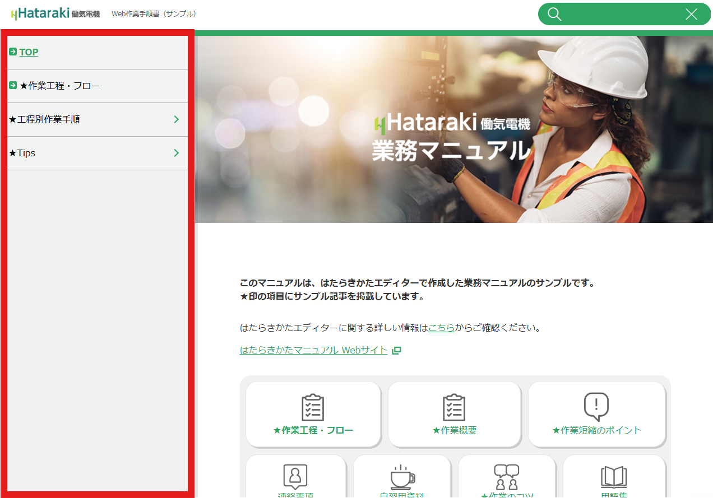This screenshot has height=498, width=713.
Task: Clear the search with the X icon
Action: (691, 15)
